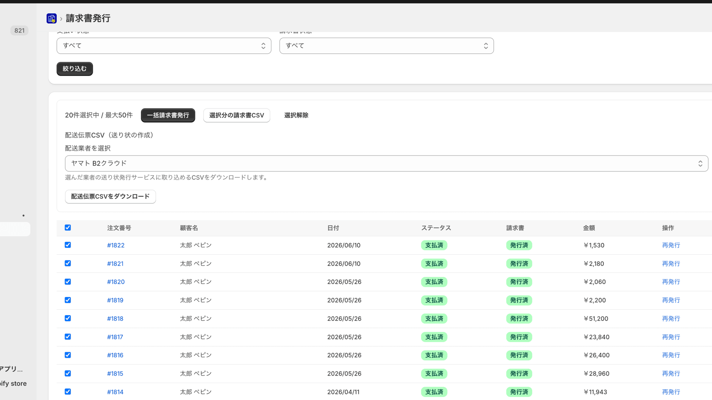Click 再発行 for order #1817
712x400 pixels.
pyautogui.click(x=671, y=337)
